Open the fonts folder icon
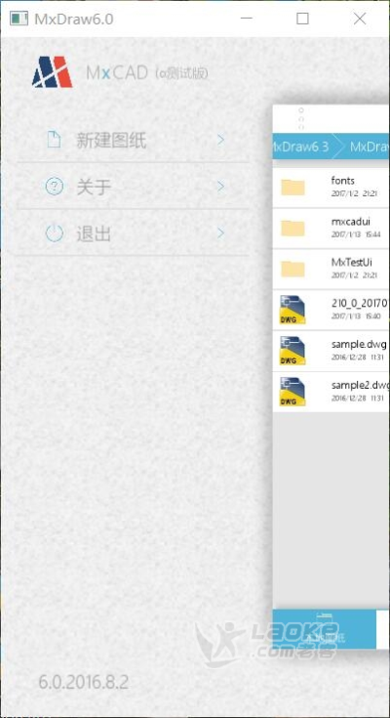Image resolution: width=390 pixels, height=718 pixels. click(x=292, y=188)
